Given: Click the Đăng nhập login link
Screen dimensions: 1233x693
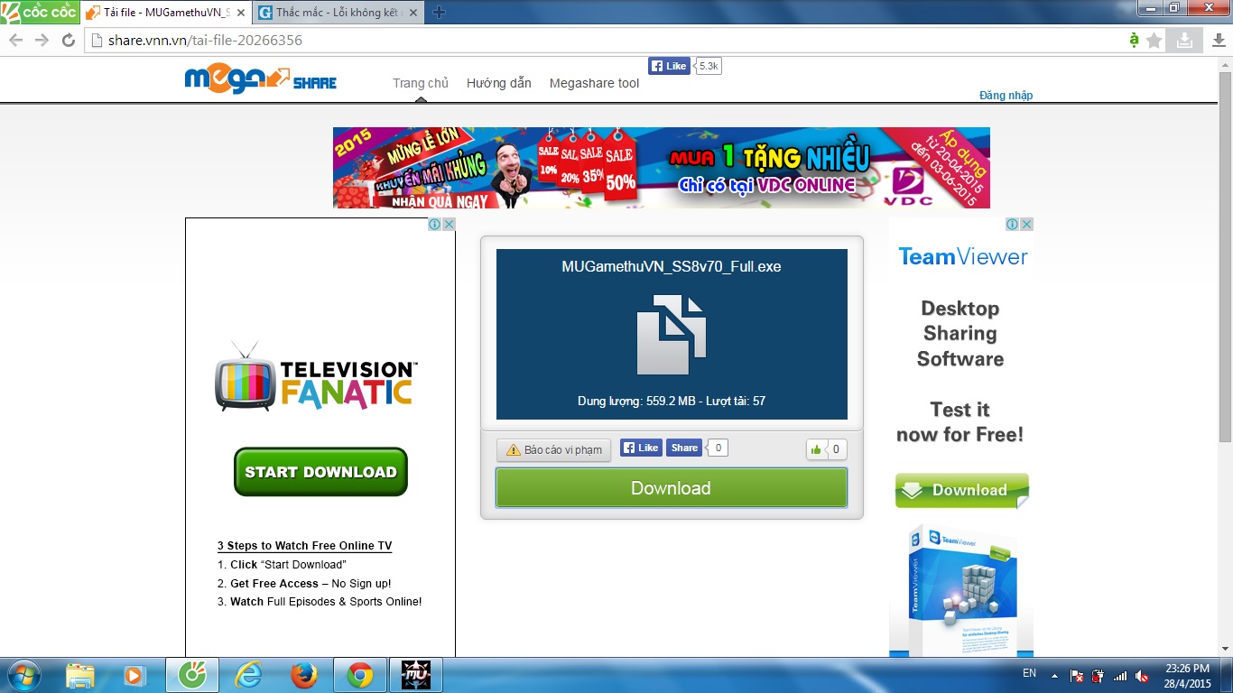Looking at the screenshot, I should 1006,95.
